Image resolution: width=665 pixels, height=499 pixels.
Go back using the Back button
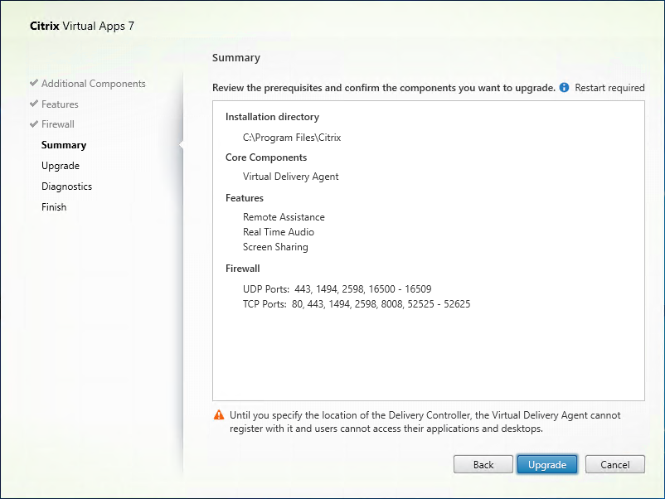(483, 465)
